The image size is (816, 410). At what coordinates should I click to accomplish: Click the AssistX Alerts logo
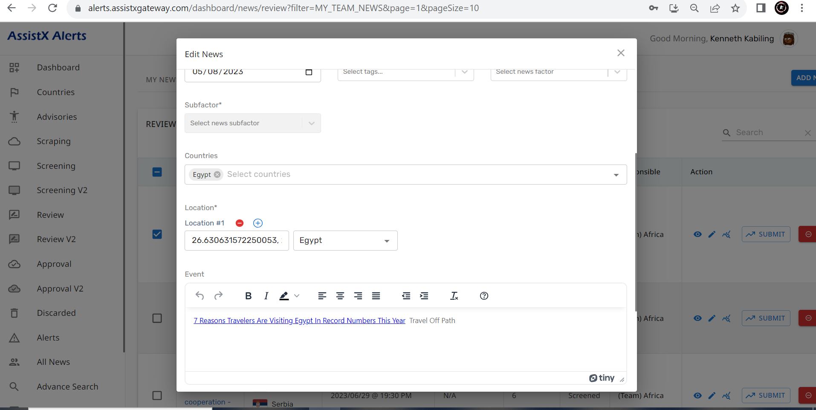pos(47,36)
